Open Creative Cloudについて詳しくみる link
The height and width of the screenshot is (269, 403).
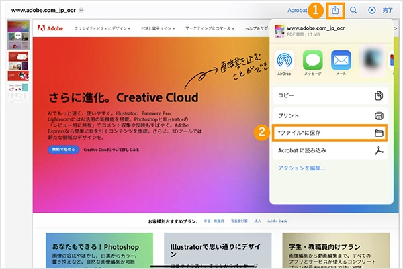111,150
